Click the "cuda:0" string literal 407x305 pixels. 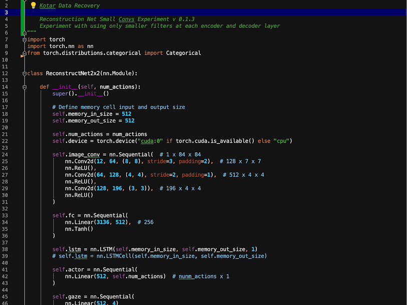pos(150,141)
